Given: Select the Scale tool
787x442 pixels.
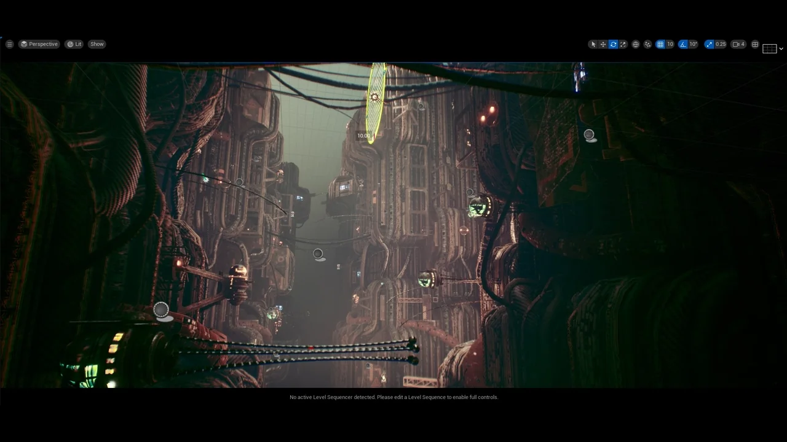Looking at the screenshot, I should (623, 44).
